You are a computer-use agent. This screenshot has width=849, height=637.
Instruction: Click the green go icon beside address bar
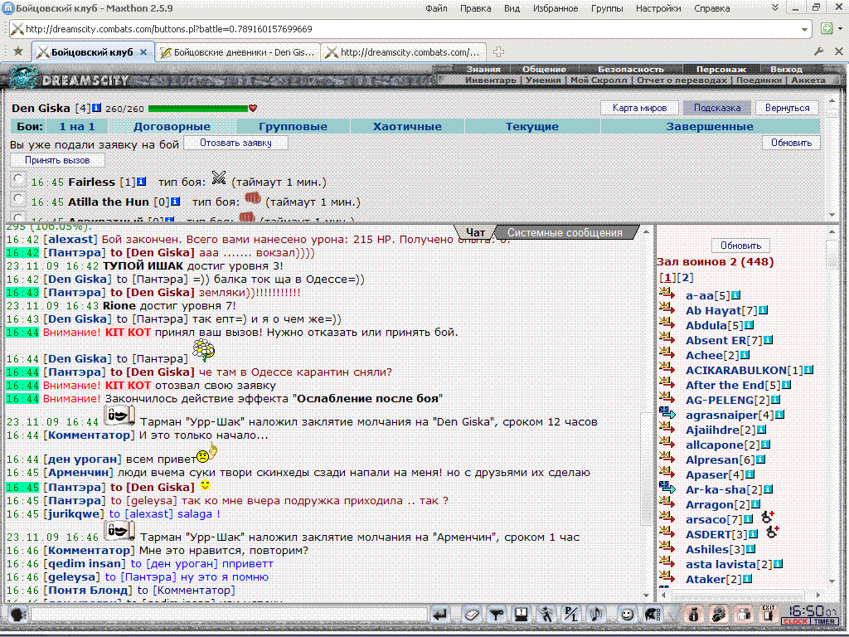827,29
